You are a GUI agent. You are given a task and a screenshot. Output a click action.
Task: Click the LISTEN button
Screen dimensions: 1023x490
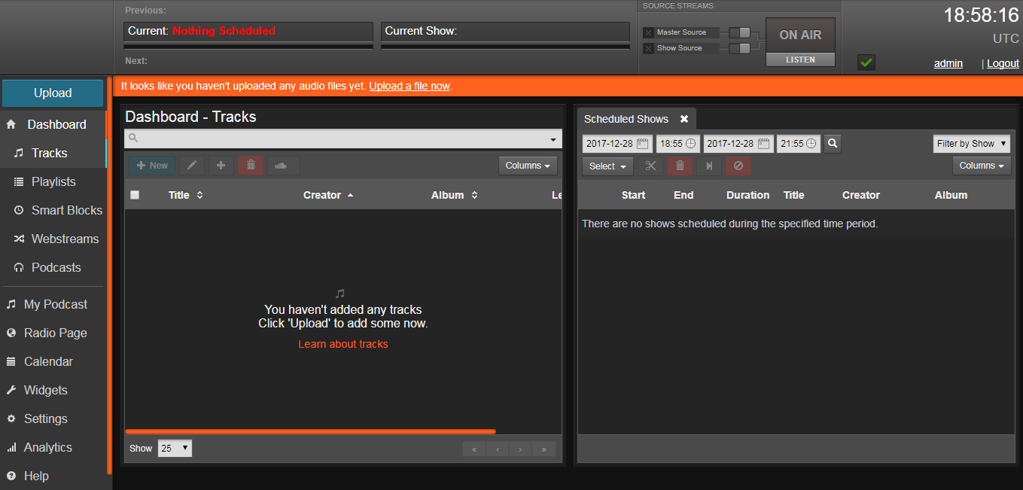tap(800, 59)
